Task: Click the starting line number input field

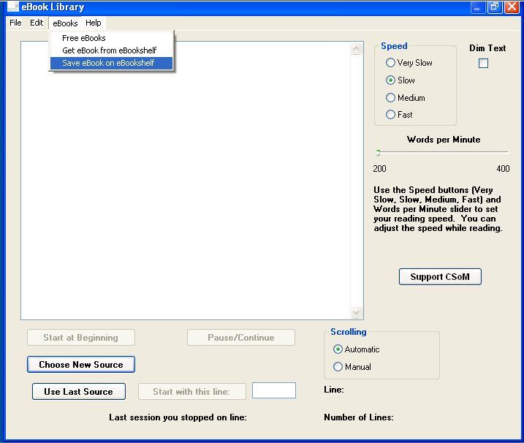Action: click(274, 390)
